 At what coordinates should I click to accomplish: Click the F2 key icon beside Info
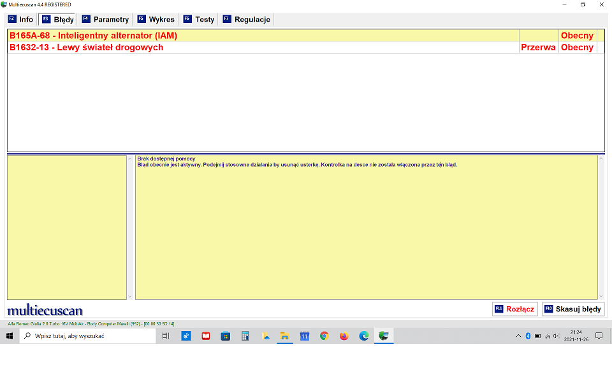tap(11, 18)
